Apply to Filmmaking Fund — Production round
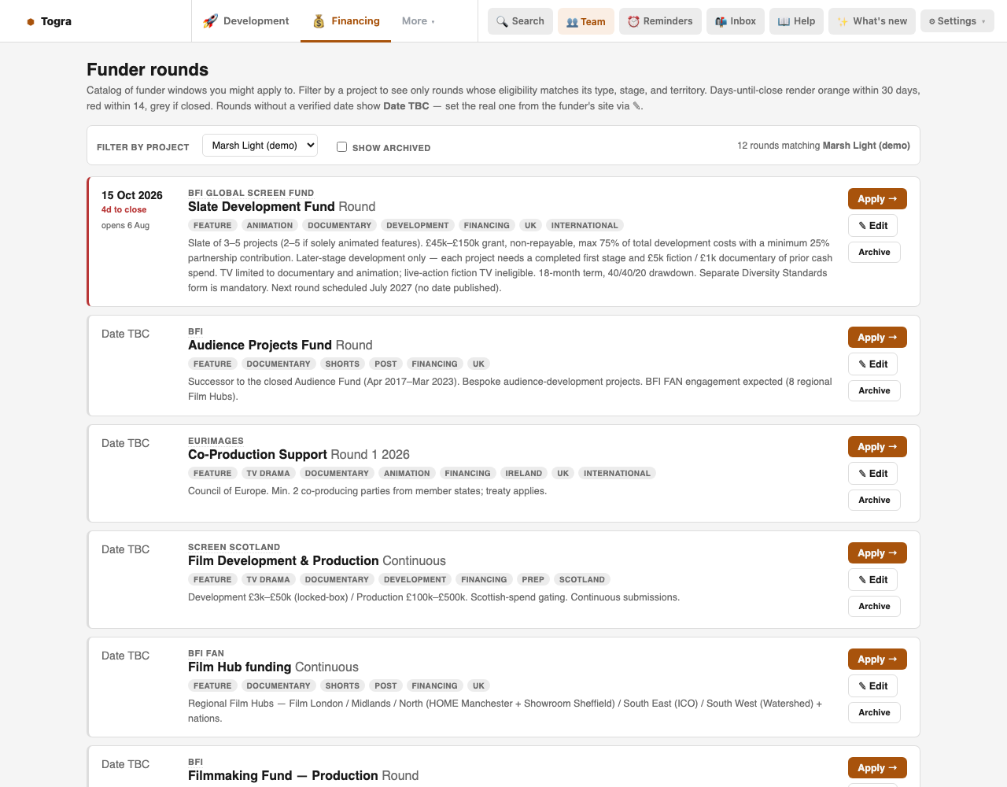This screenshot has height=787, width=1007. 877,768
